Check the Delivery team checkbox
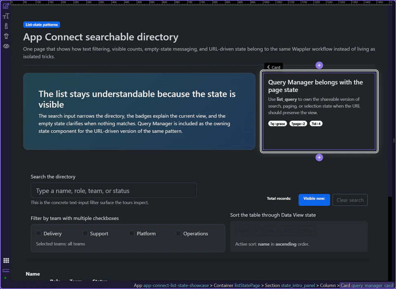The image size is (396, 289). click(38, 233)
